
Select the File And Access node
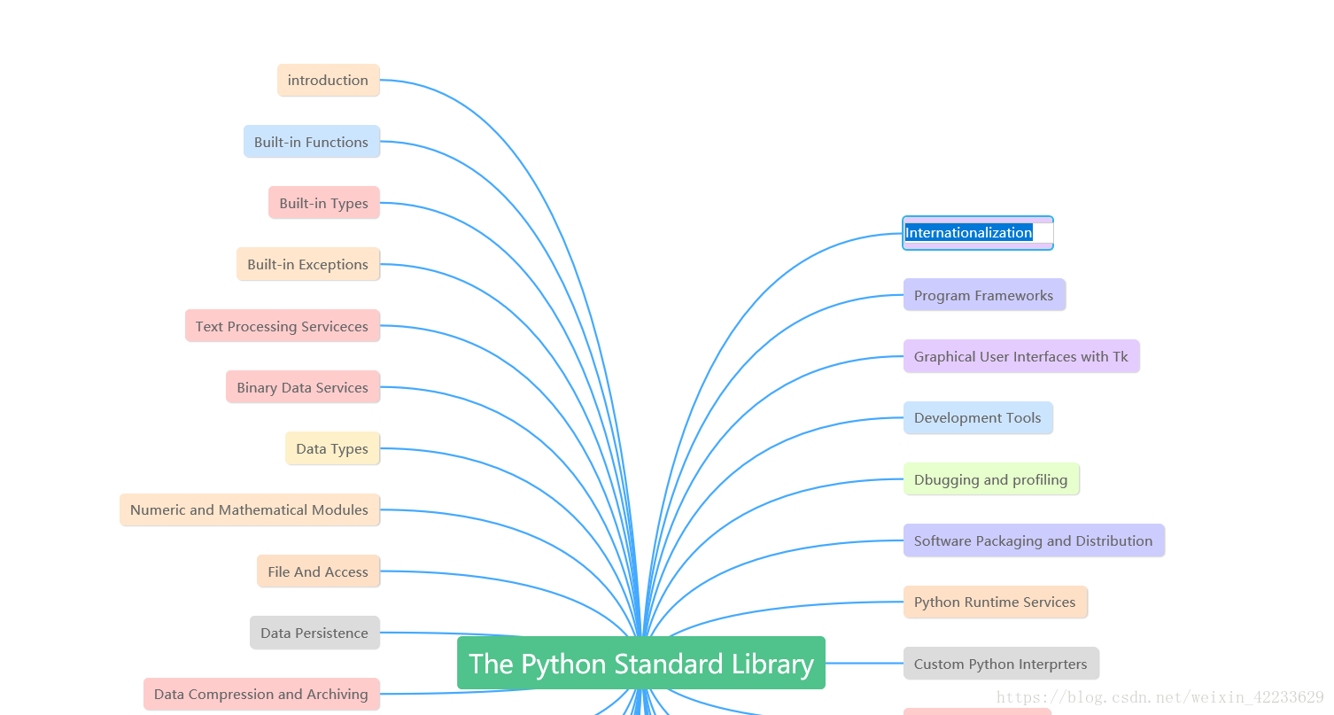coord(318,571)
